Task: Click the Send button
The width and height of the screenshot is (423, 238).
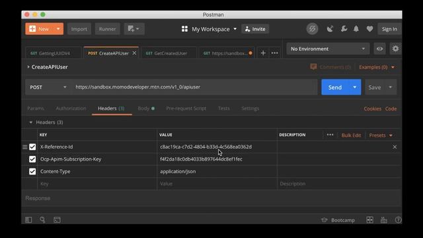Action: click(335, 87)
